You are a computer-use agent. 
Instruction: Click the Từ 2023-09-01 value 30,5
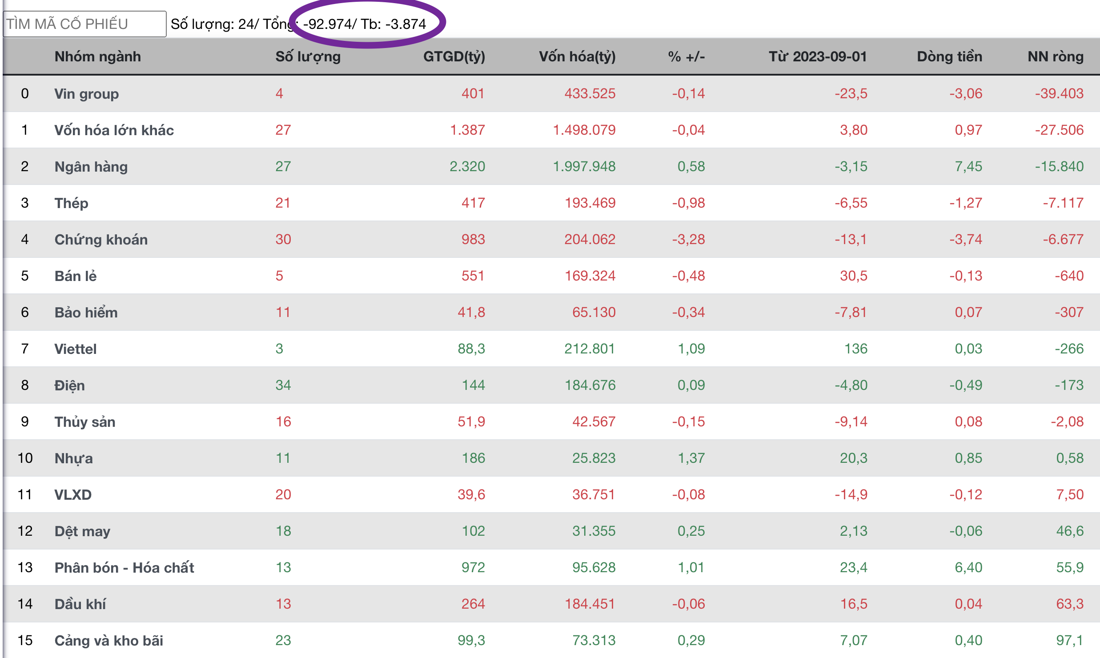[x=853, y=276]
